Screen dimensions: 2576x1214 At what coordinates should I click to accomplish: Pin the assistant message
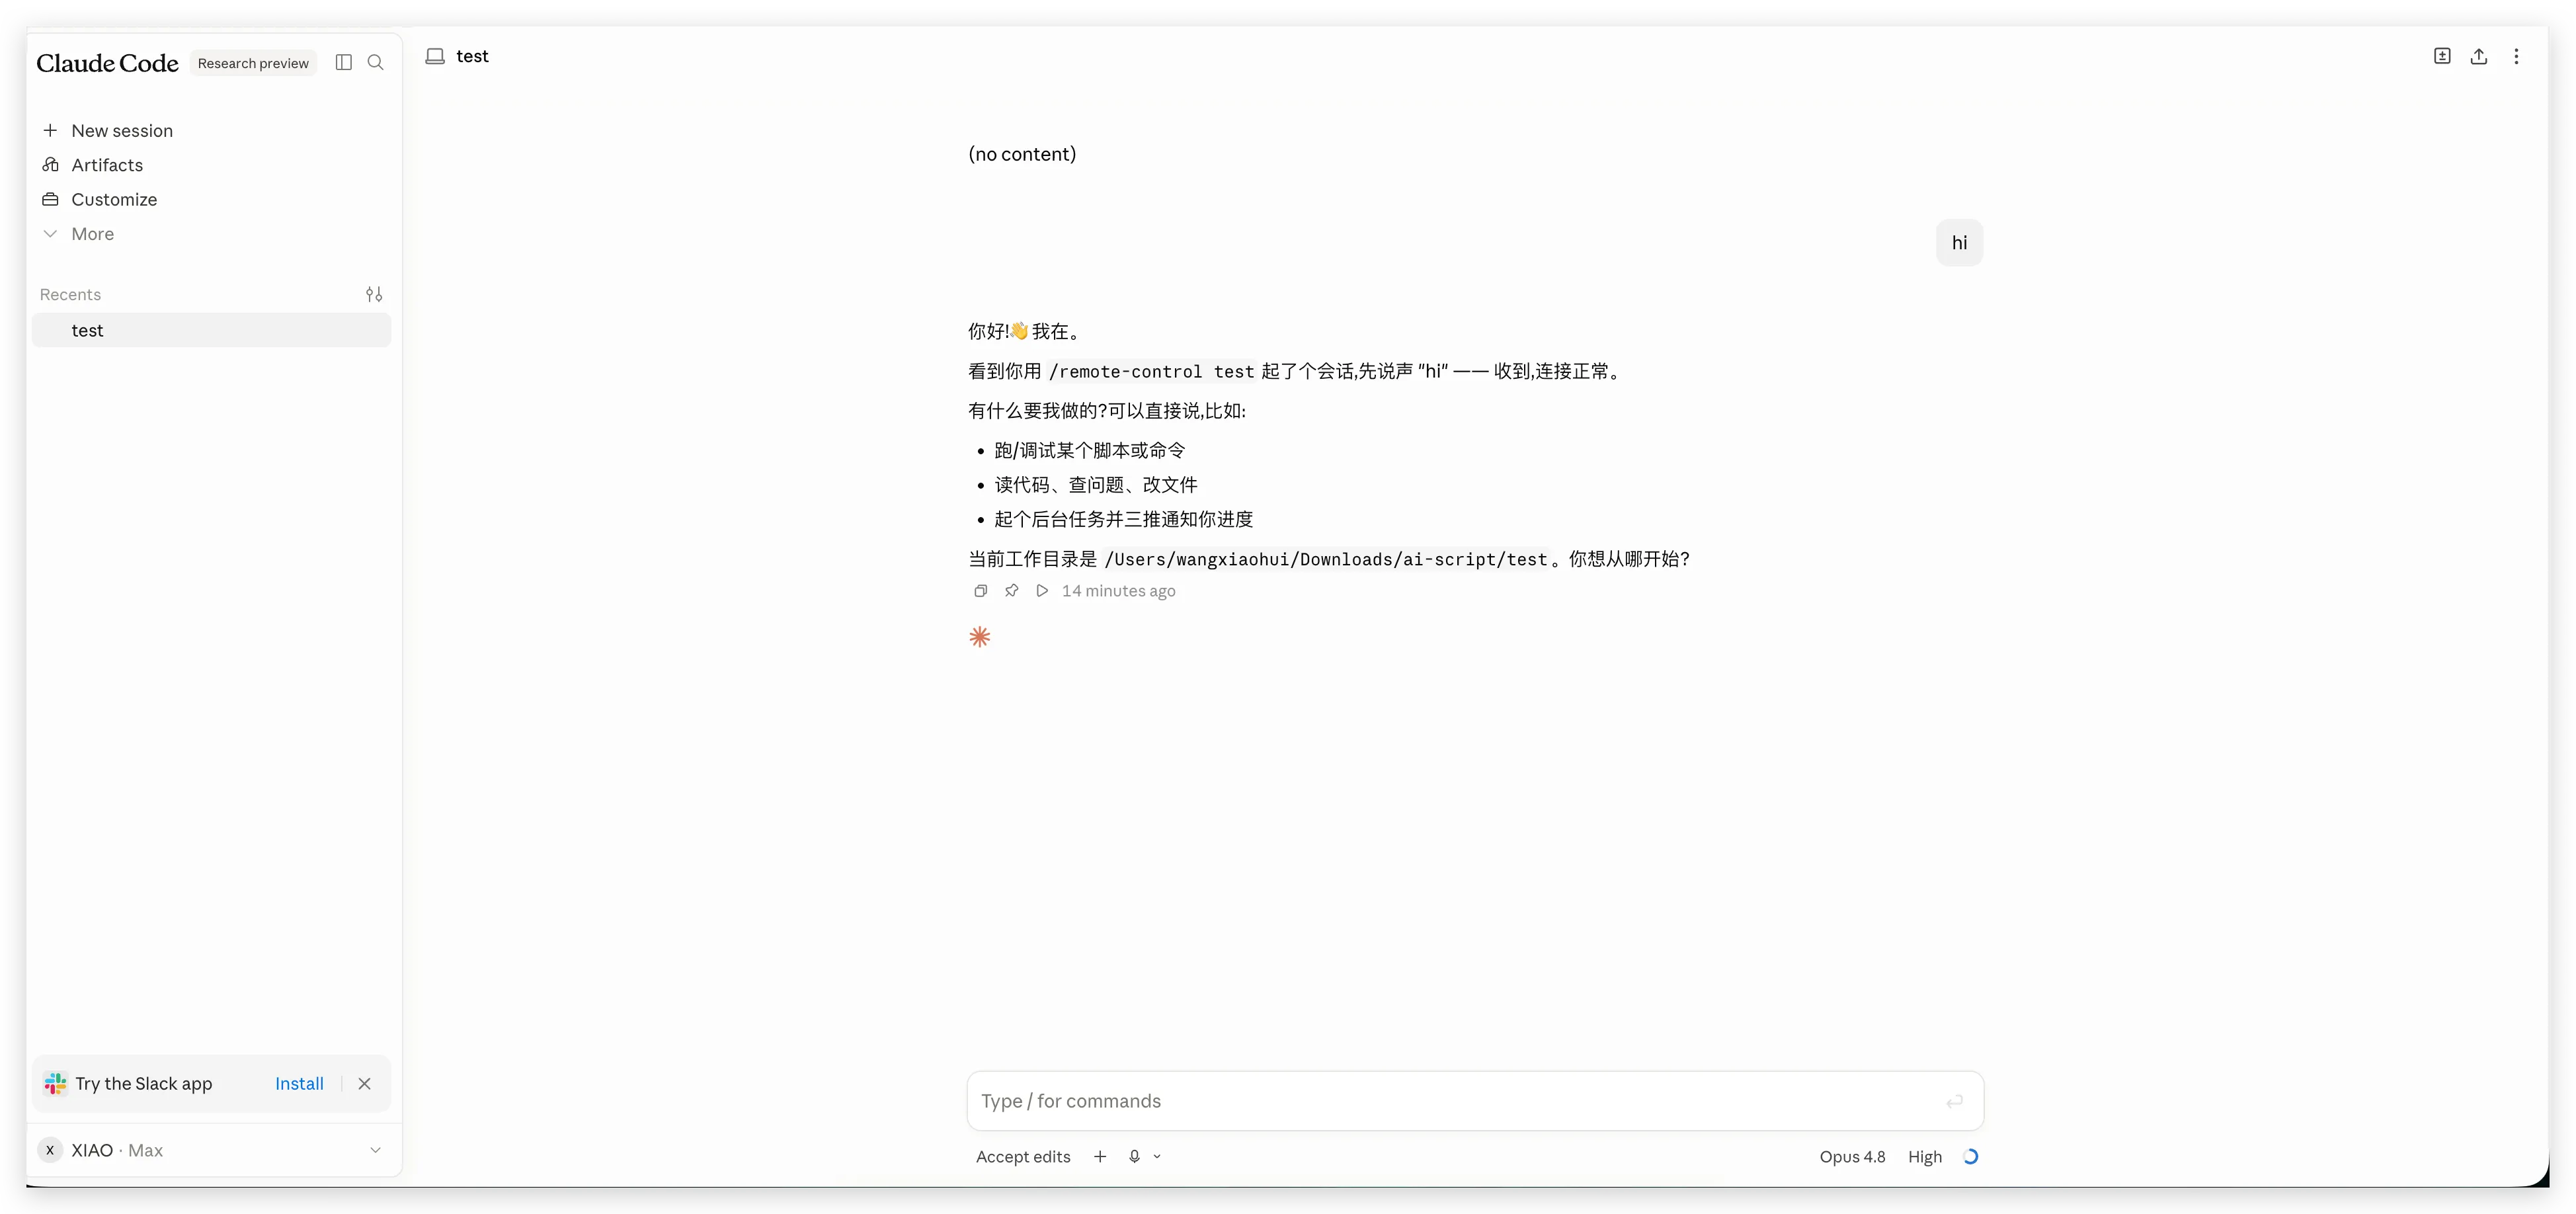(1012, 591)
